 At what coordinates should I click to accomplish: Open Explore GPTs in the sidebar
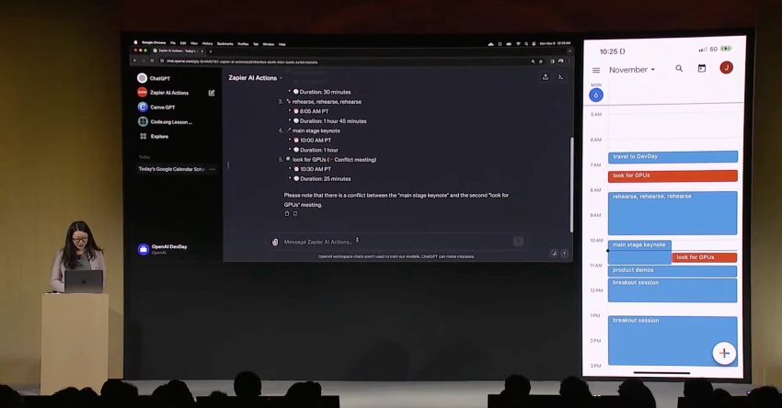(x=155, y=136)
